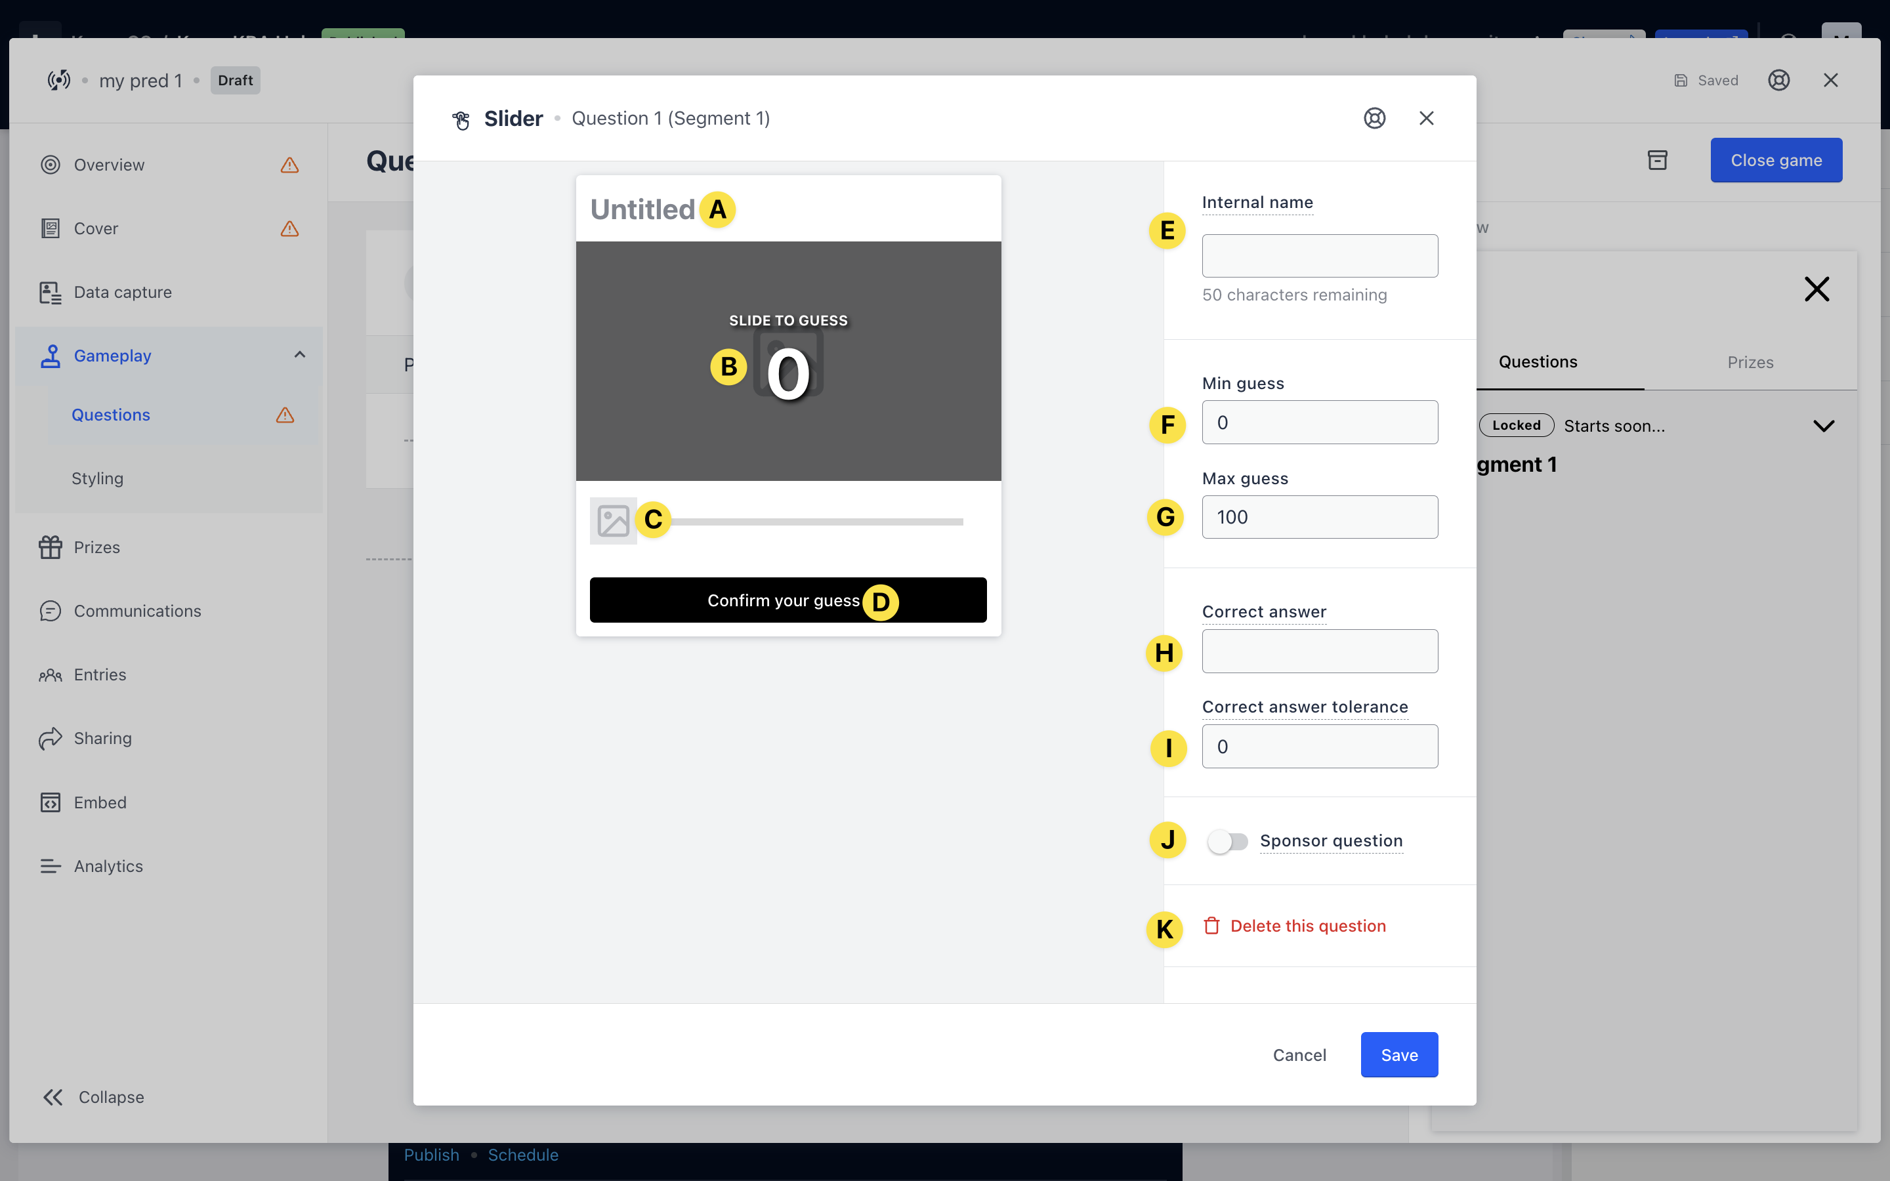Click the Schedule link at the bottom

click(522, 1155)
